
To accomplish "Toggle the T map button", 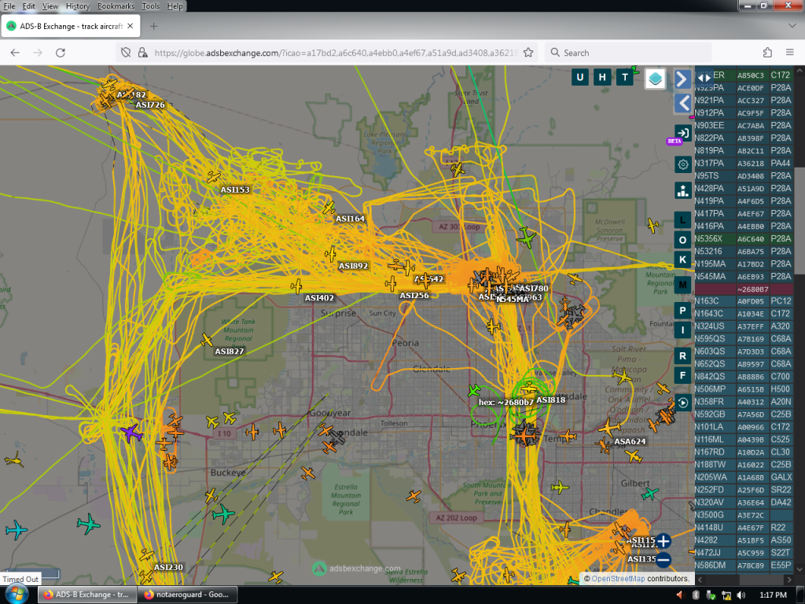I will [x=625, y=77].
